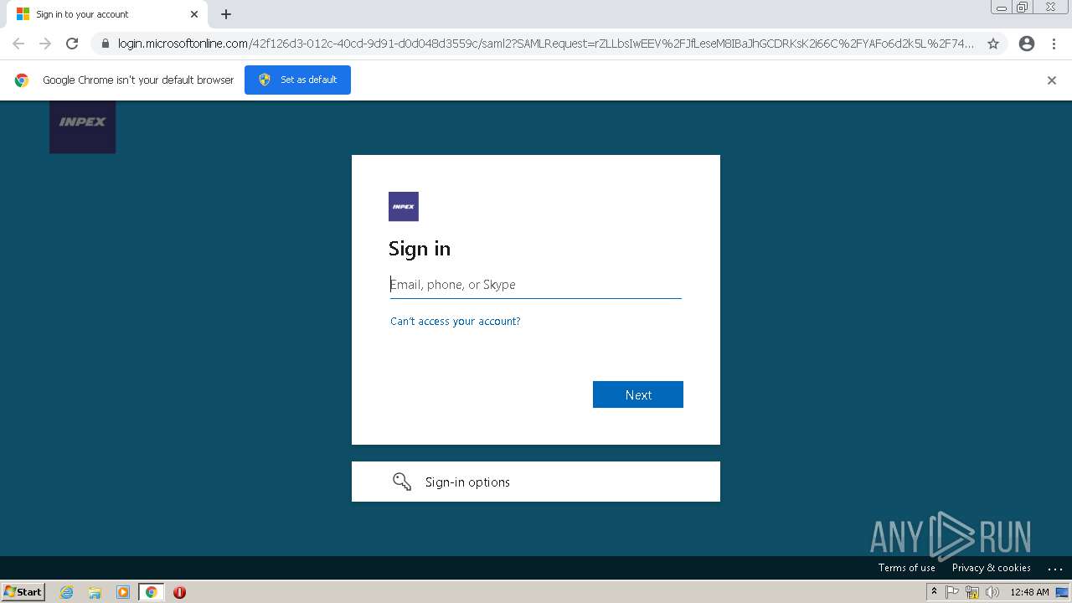Restore down the browser window

[1023, 7]
